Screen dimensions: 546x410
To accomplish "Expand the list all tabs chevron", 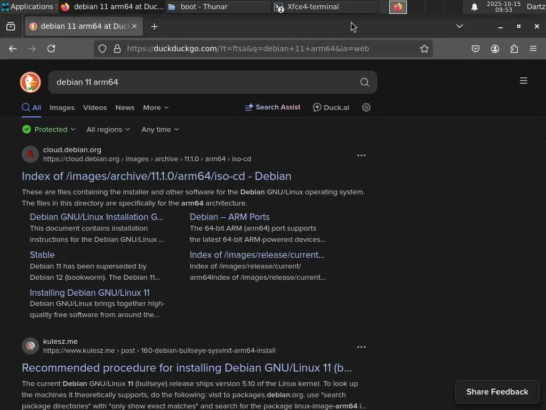I will [x=460, y=26].
